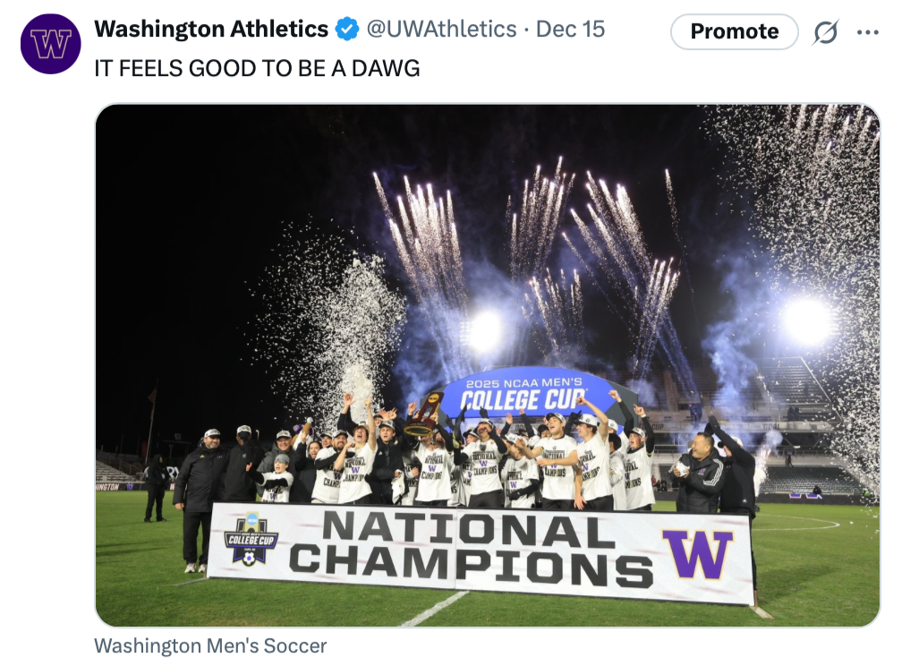
Task: Click the purple W logo on the banner
Action: [x=697, y=554]
